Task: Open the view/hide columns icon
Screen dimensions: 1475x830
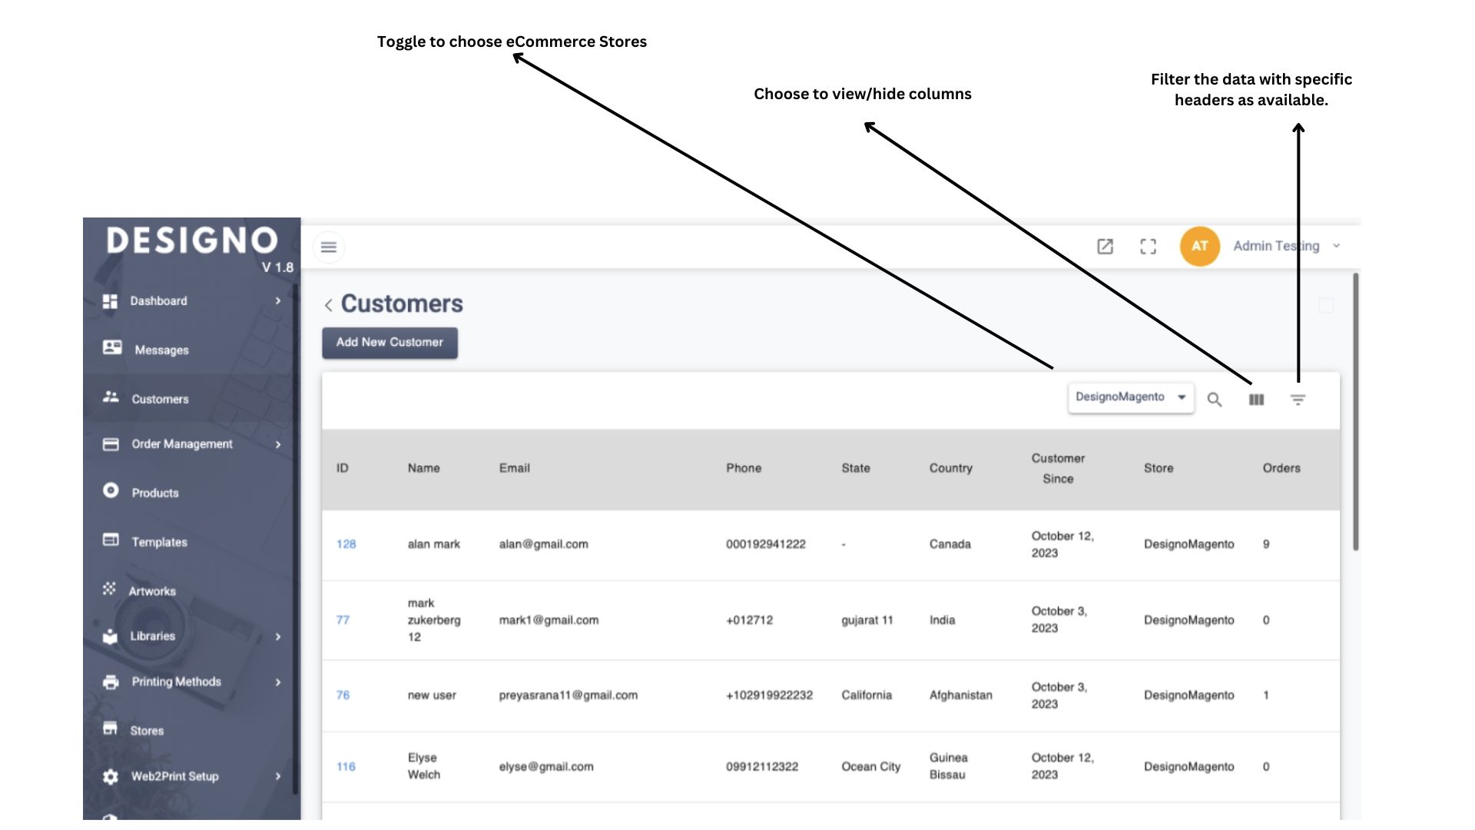Action: pyautogui.click(x=1256, y=400)
